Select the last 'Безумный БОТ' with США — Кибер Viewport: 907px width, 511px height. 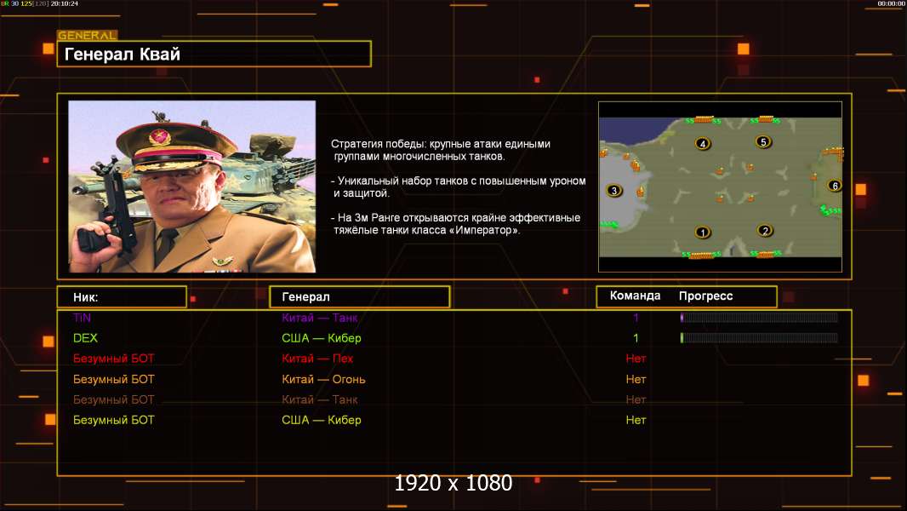click(x=113, y=420)
